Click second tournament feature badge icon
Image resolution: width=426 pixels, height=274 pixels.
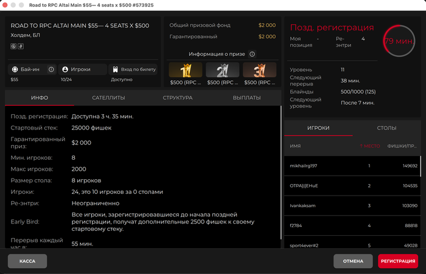point(21,46)
